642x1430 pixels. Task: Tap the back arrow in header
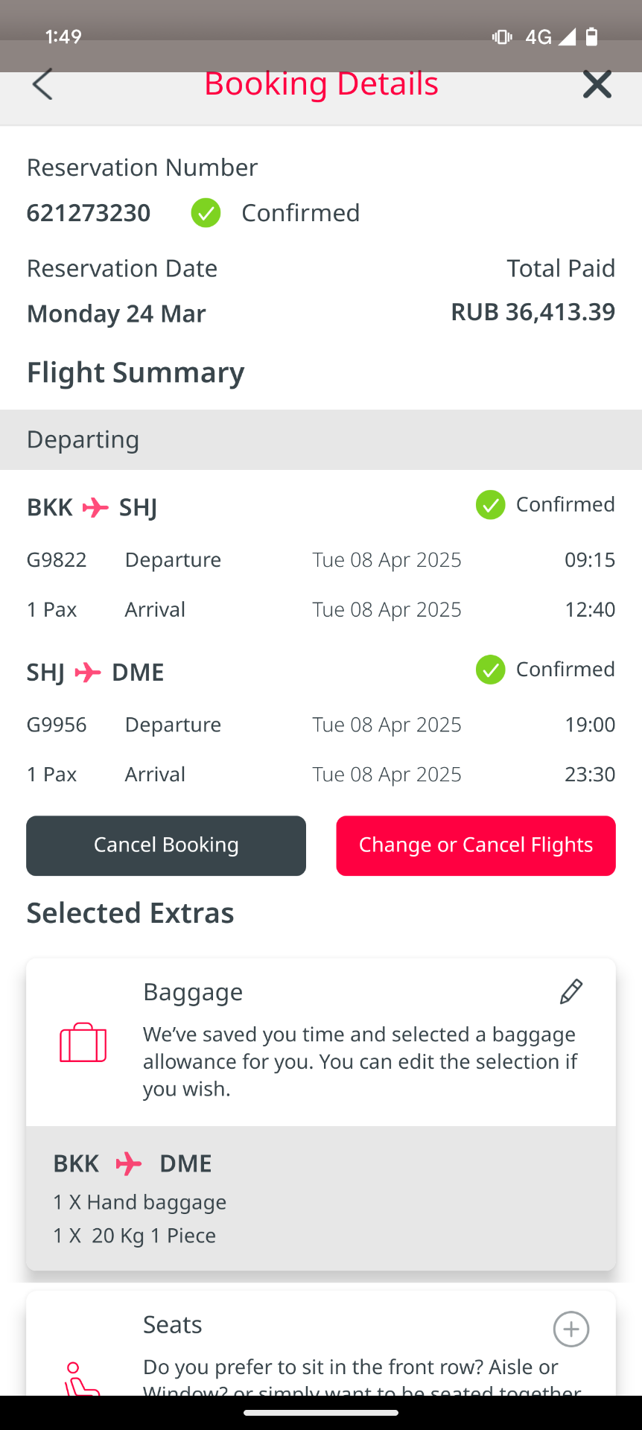pyautogui.click(x=43, y=84)
